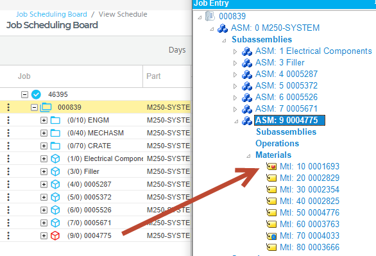Open the three-dot menu for (3/0) Filler

tap(8, 171)
